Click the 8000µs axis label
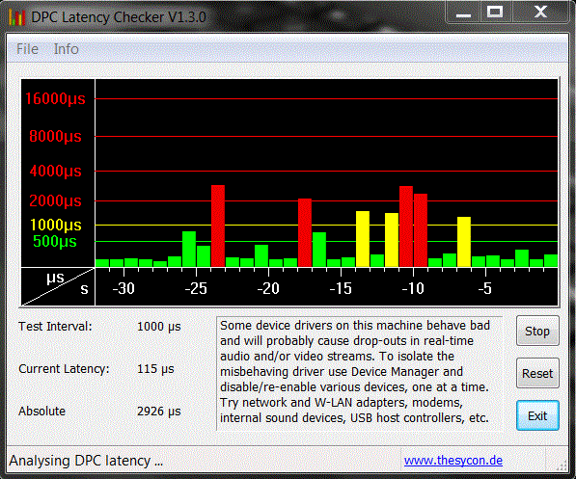Viewport: 576px width, 479px height. pyautogui.click(x=55, y=136)
